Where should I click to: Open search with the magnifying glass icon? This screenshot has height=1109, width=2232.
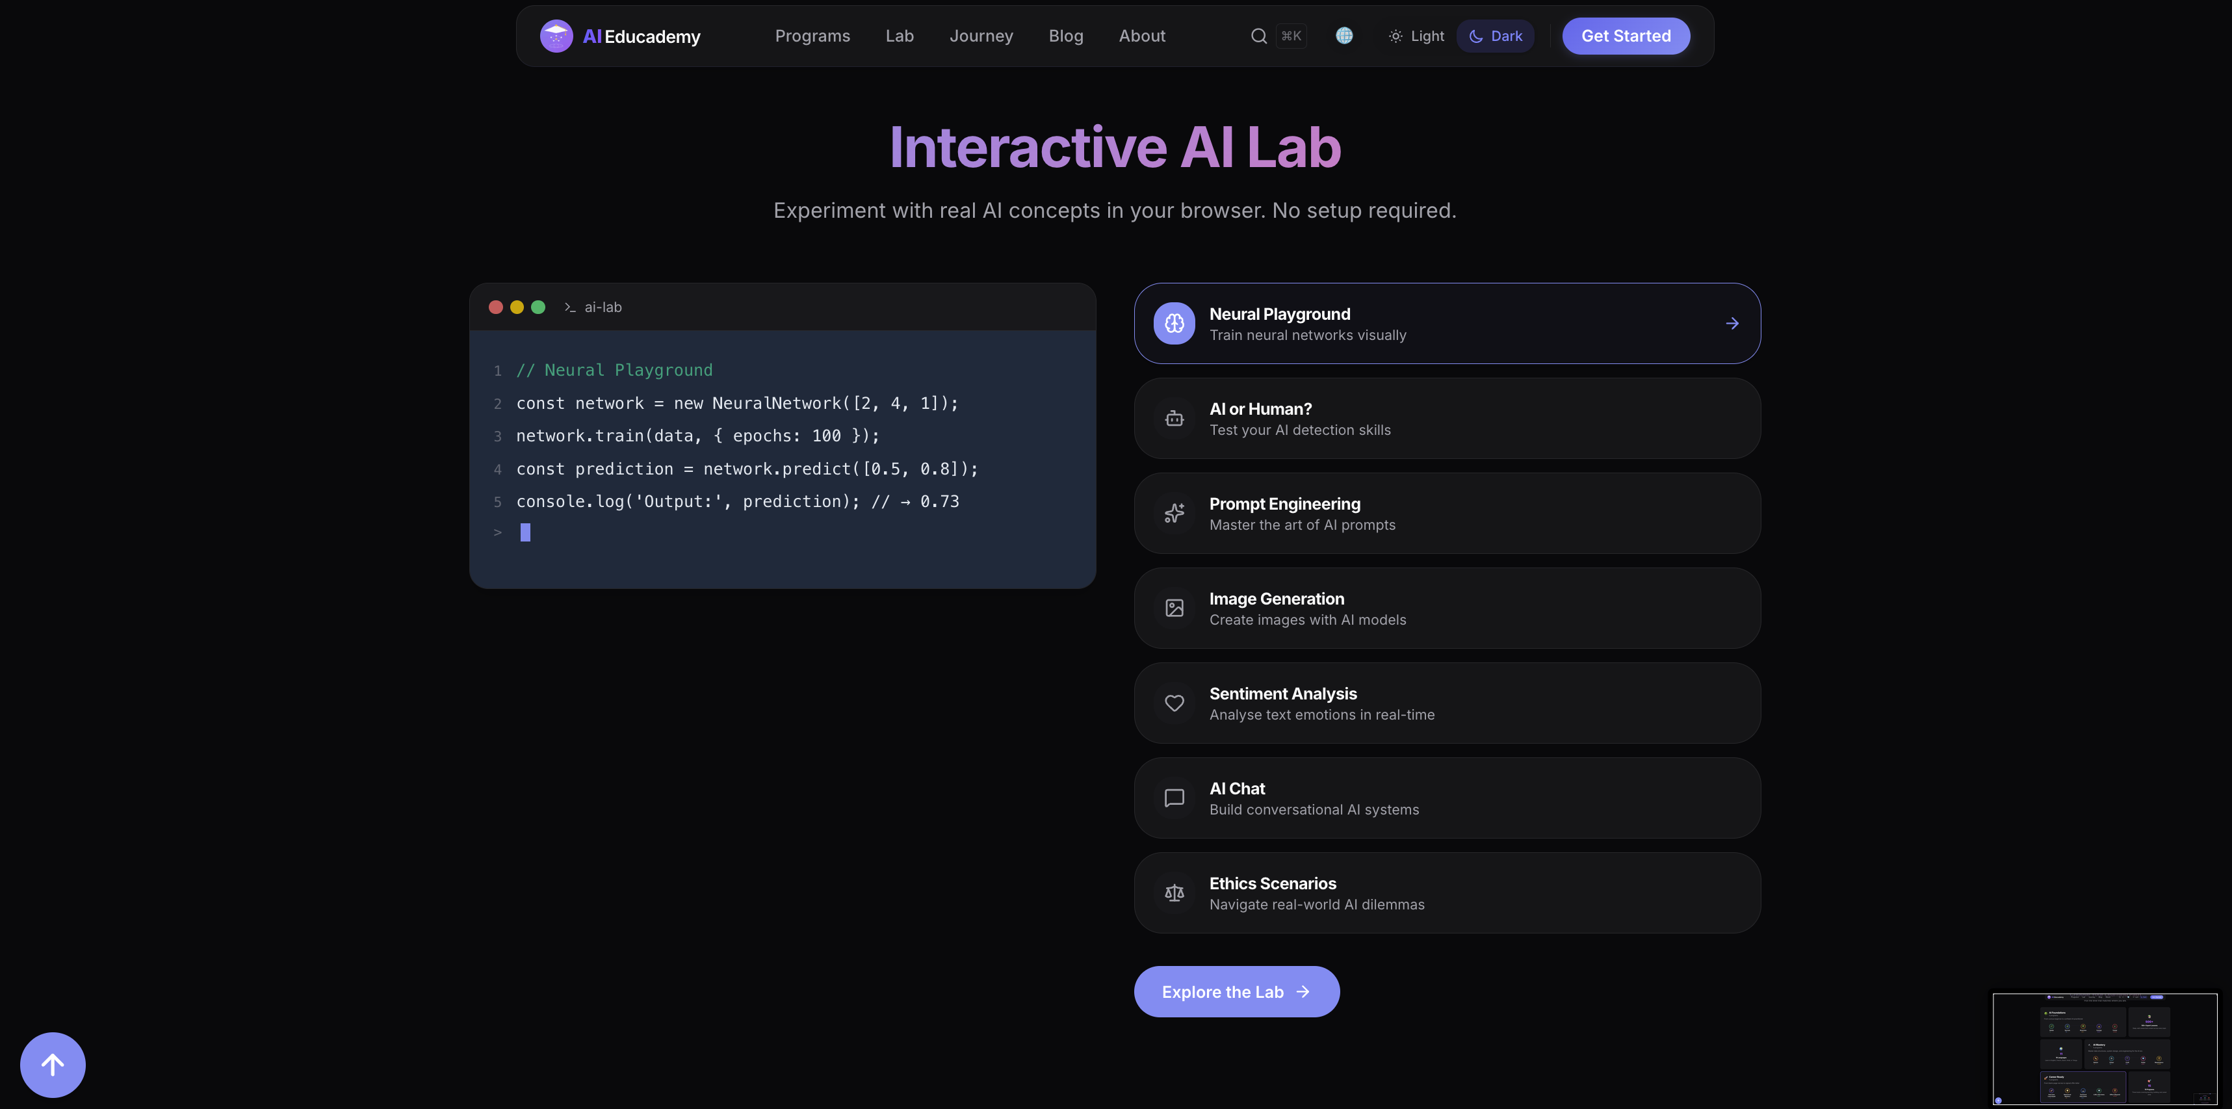tap(1258, 36)
